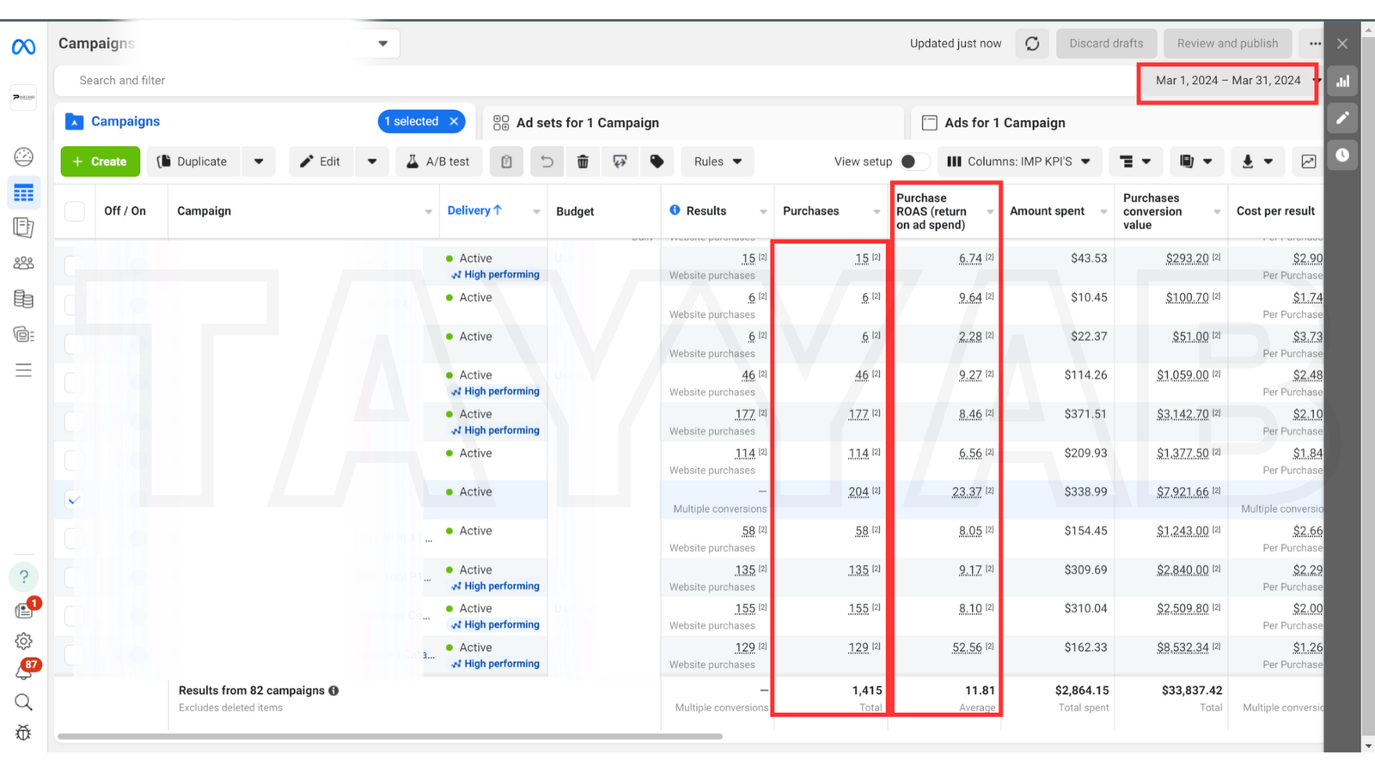This screenshot has height=773, width=1375.
Task: Open the search magnifier in left sidebar
Action: pos(24,703)
